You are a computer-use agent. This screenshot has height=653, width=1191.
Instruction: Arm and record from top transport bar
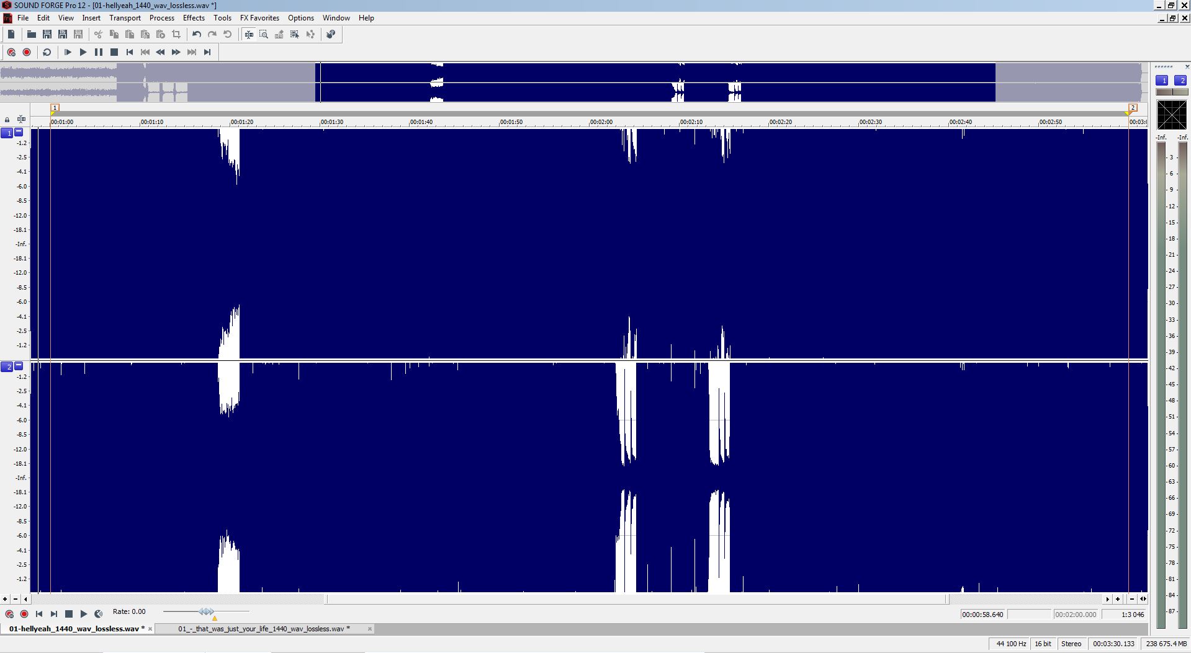[11, 52]
